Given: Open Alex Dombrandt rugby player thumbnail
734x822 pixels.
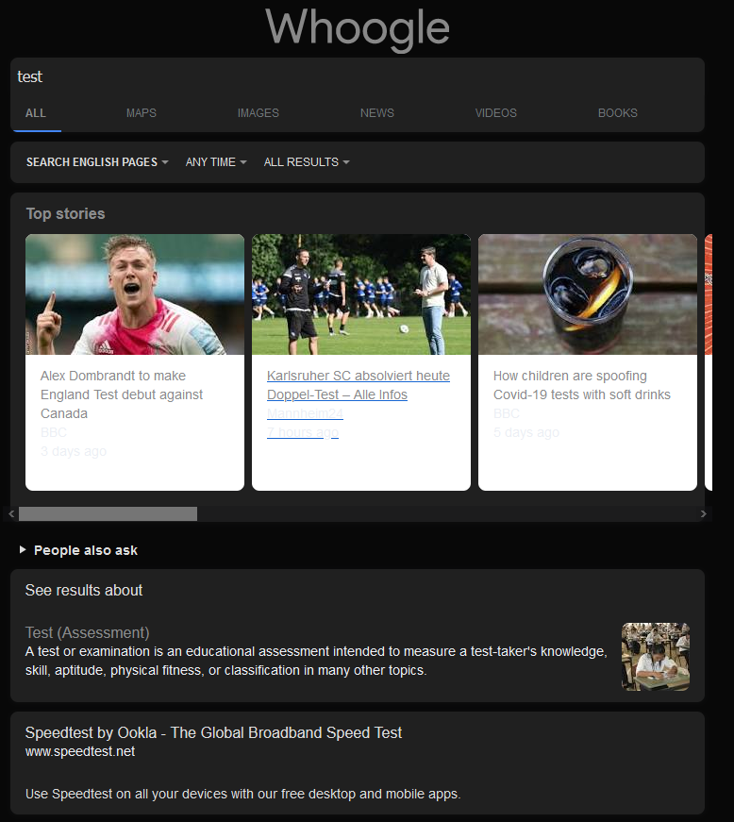Looking at the screenshot, I should 135,294.
